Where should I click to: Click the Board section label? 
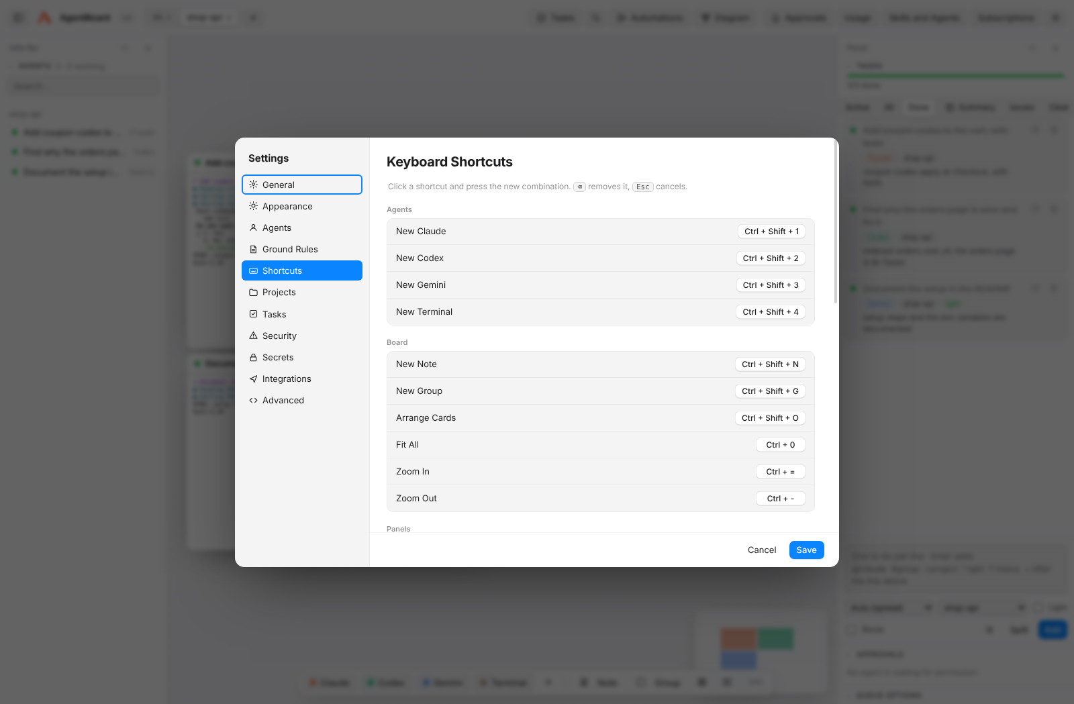(397, 342)
